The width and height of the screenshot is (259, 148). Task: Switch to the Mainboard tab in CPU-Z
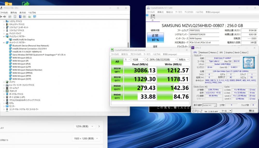click(x=204, y=52)
